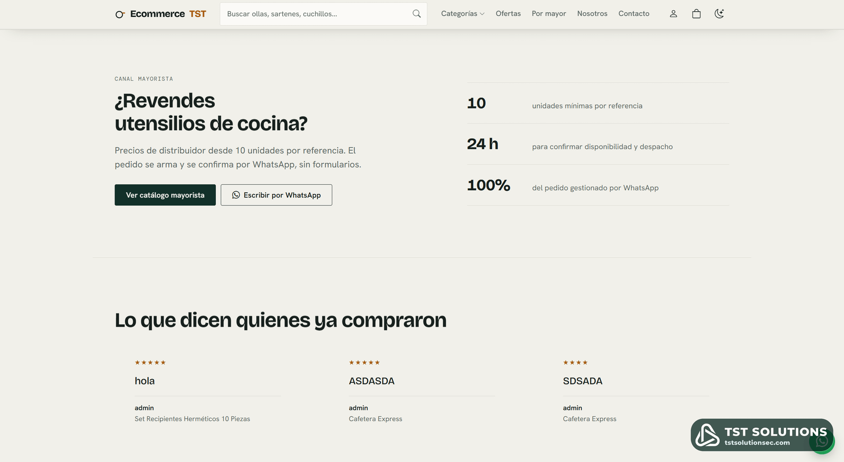844x462 pixels.
Task: Click Ver catálogo mayorista button
Action: pyautogui.click(x=165, y=195)
